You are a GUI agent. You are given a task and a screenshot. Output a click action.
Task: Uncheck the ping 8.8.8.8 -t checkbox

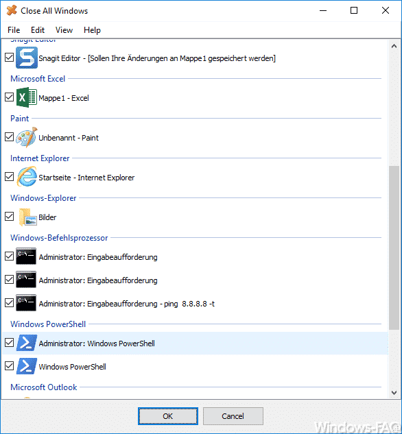click(x=9, y=303)
